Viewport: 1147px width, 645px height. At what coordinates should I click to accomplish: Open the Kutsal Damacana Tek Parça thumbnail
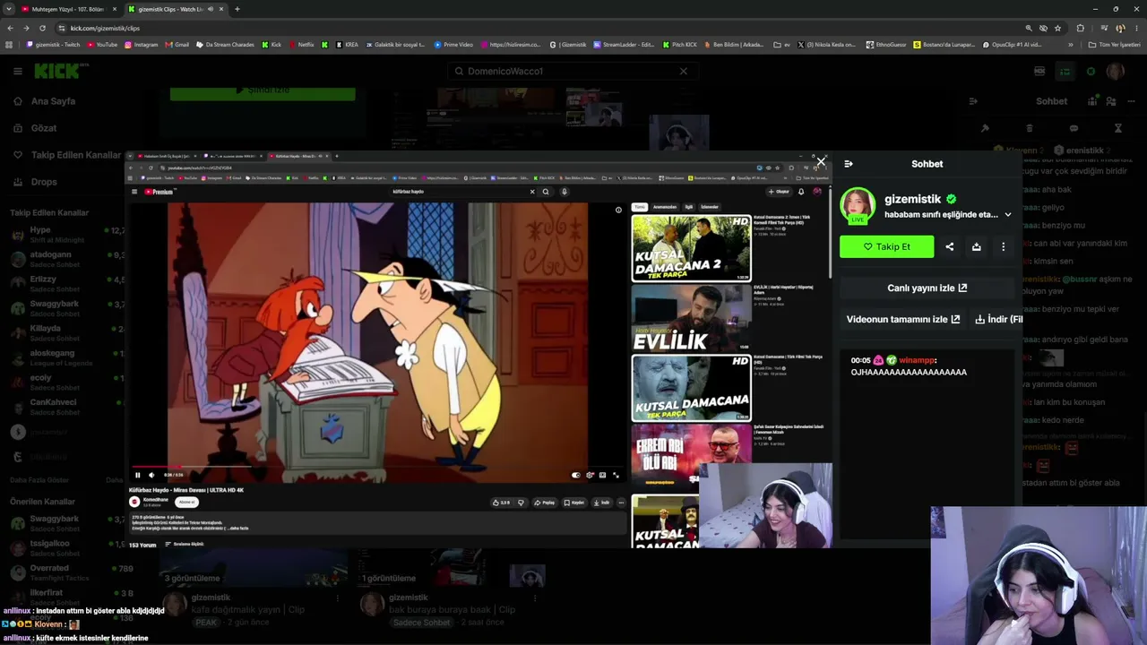pos(691,388)
